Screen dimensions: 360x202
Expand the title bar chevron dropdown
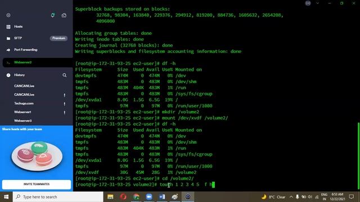[317, 3]
